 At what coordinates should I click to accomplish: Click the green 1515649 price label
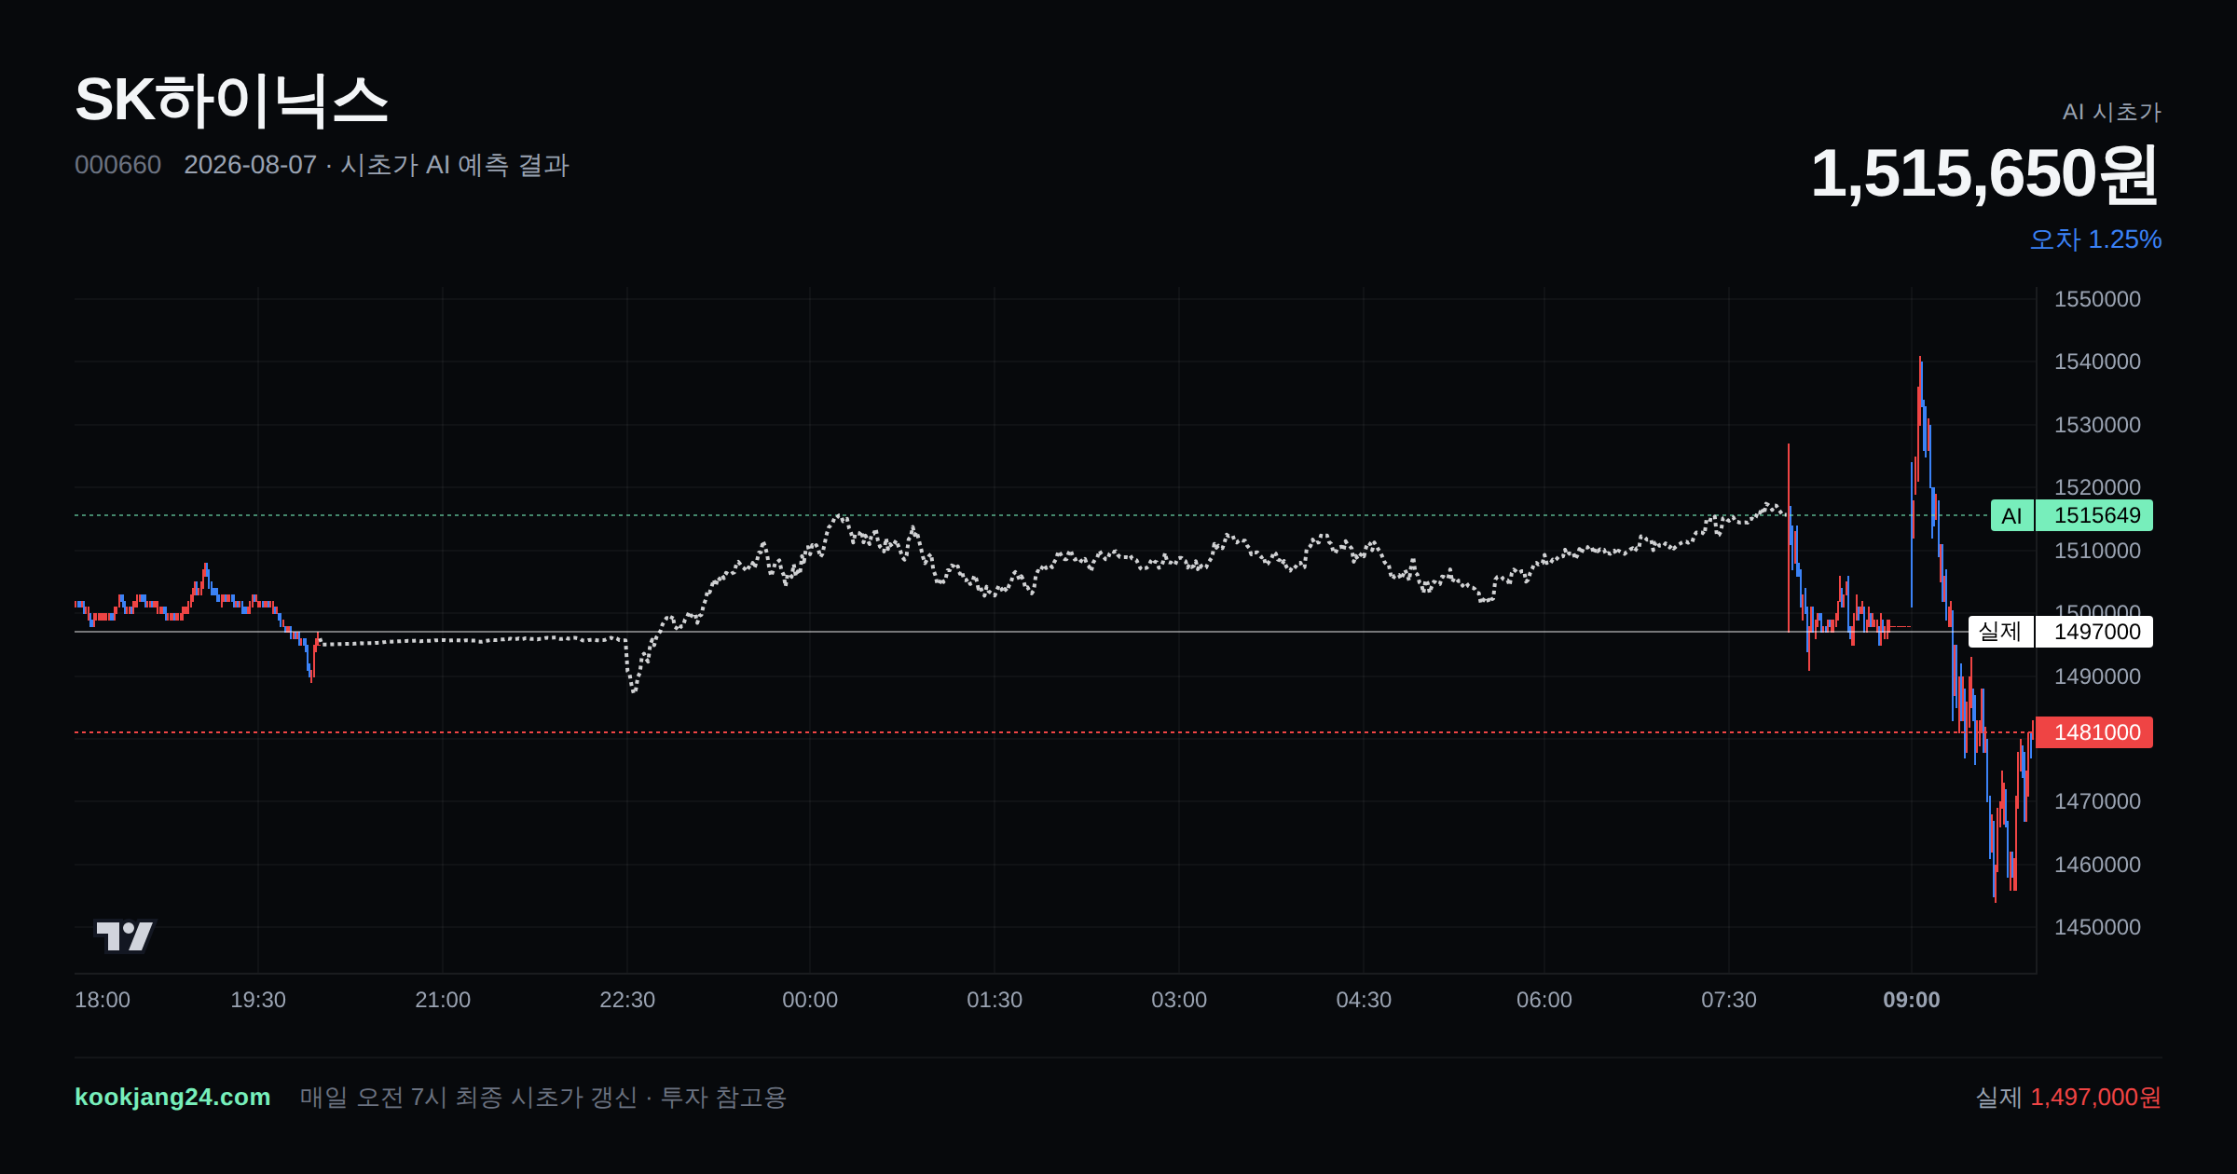(x=2094, y=515)
